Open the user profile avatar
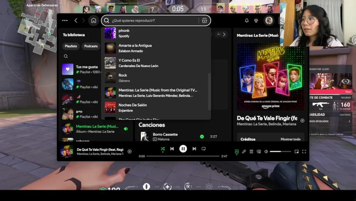The width and height of the screenshot is (356, 201). pos(269,20)
